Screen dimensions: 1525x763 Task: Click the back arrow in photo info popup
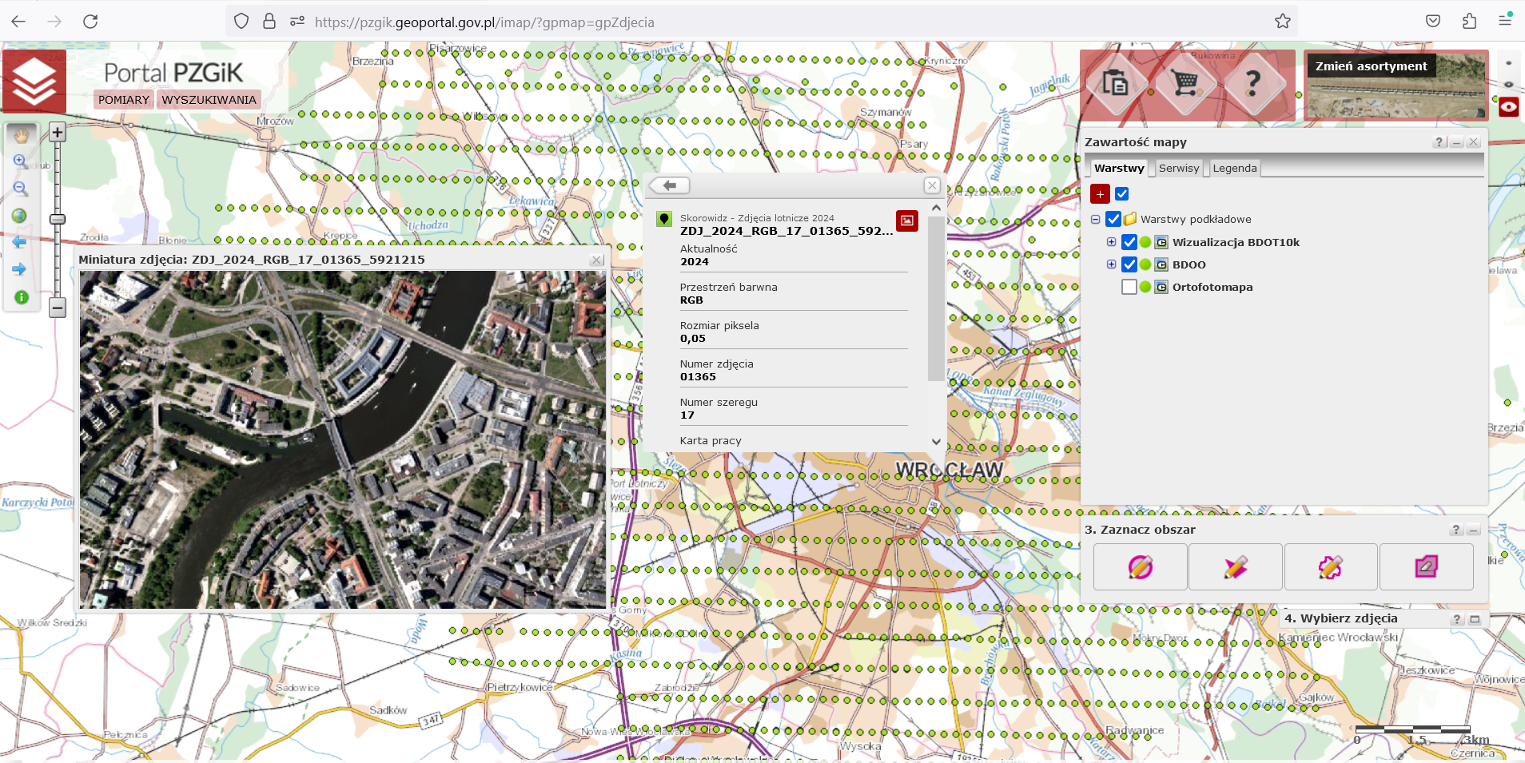[670, 185]
